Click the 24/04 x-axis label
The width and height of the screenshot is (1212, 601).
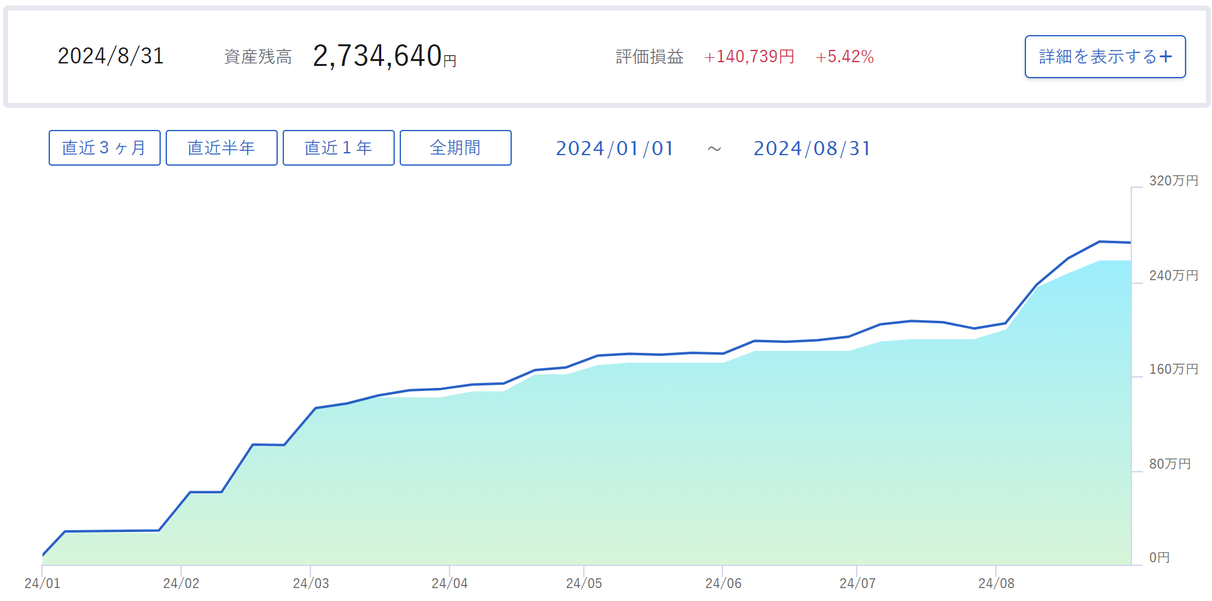(x=450, y=583)
